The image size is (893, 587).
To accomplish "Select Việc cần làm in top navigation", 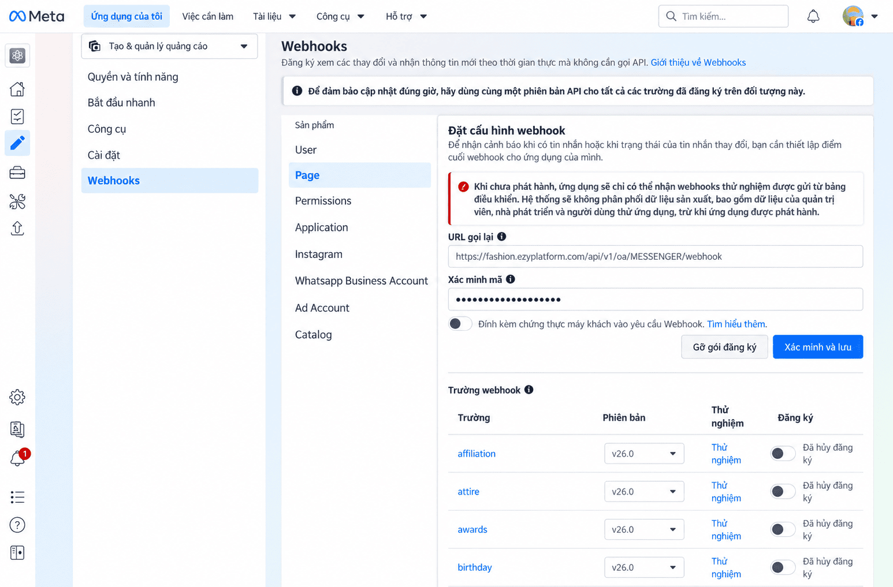I will click(x=208, y=16).
